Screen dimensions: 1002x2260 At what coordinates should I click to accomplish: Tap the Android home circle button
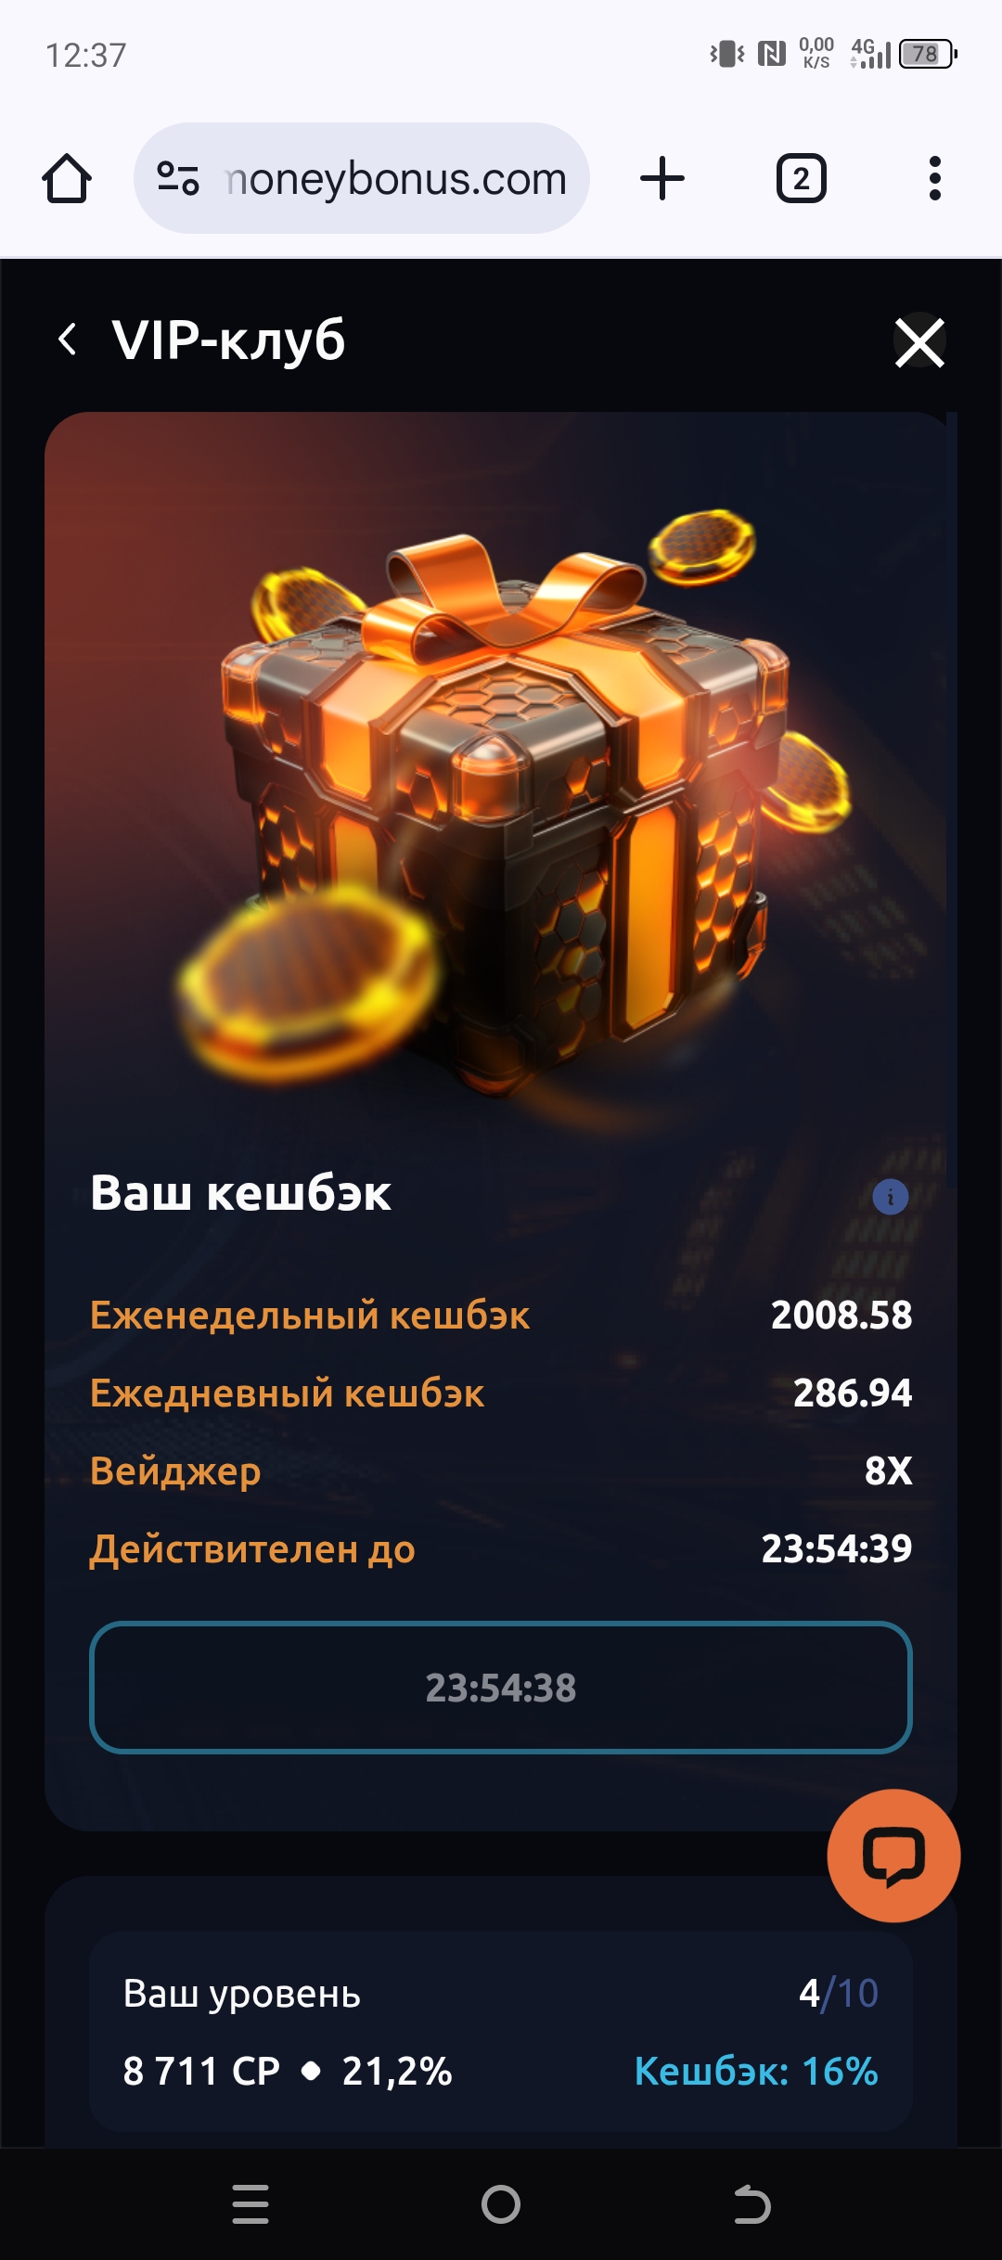click(501, 2204)
